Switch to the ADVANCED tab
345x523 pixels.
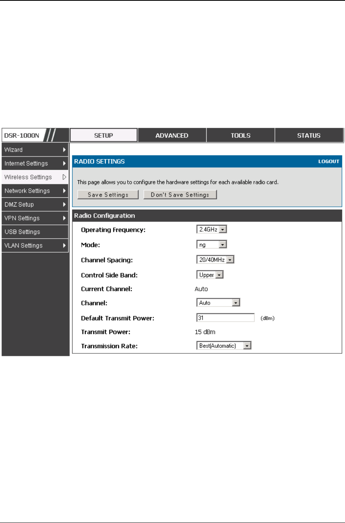(x=172, y=135)
